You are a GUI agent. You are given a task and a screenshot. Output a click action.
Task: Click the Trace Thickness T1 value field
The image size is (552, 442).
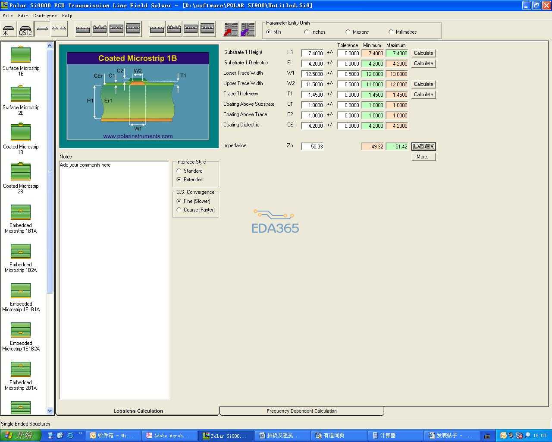(313, 95)
